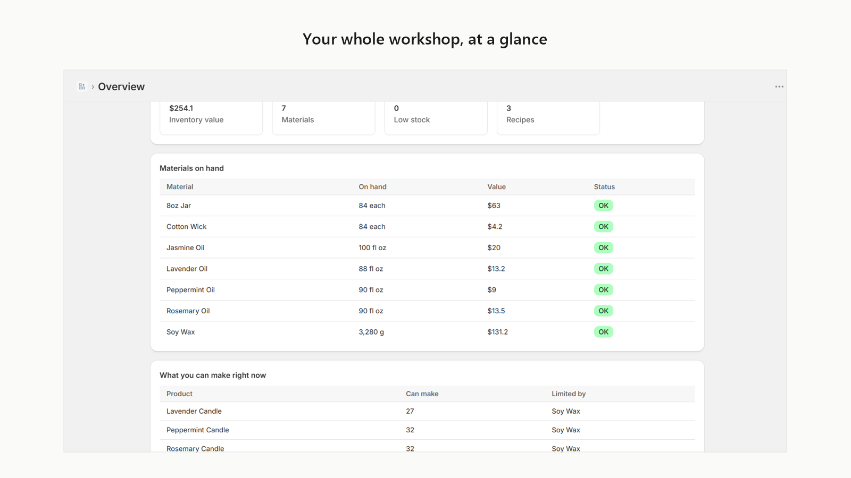The height and width of the screenshot is (478, 851).
Task: Select the Cotton Wick material name
Action: tap(186, 227)
